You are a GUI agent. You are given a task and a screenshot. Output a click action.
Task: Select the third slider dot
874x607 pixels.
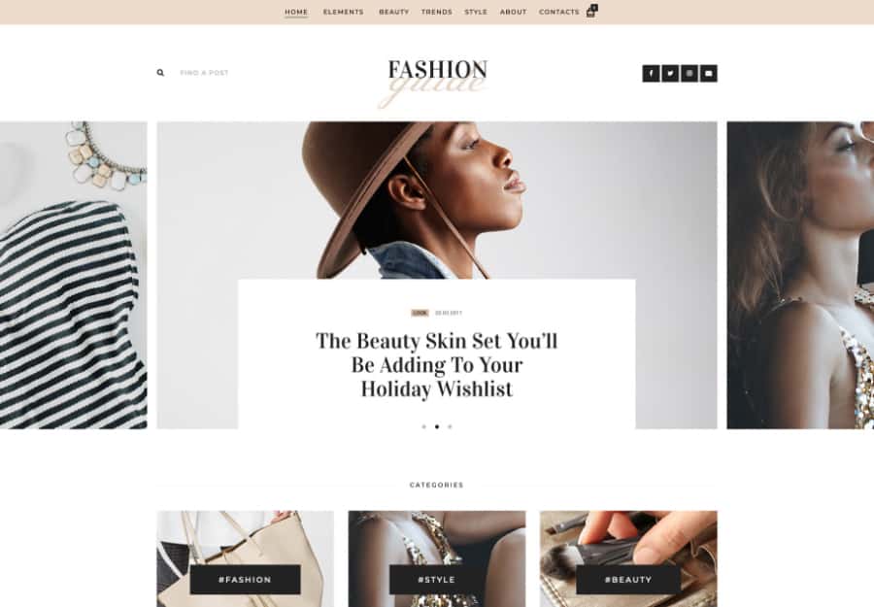[x=450, y=427]
